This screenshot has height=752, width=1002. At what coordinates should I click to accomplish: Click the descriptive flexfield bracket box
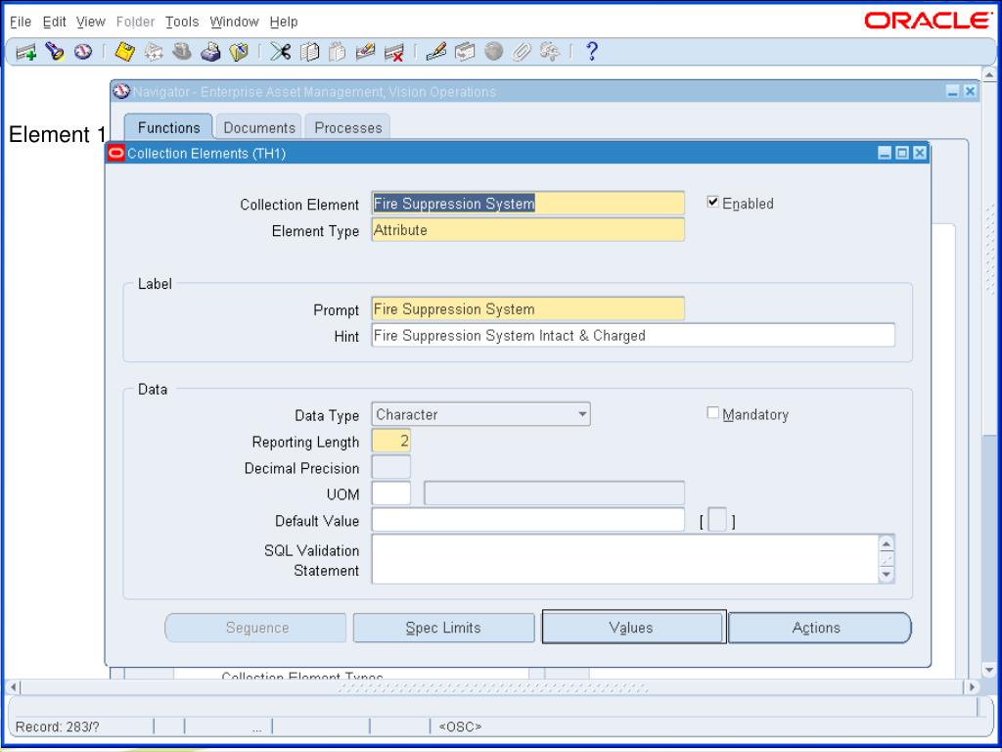coord(717,520)
